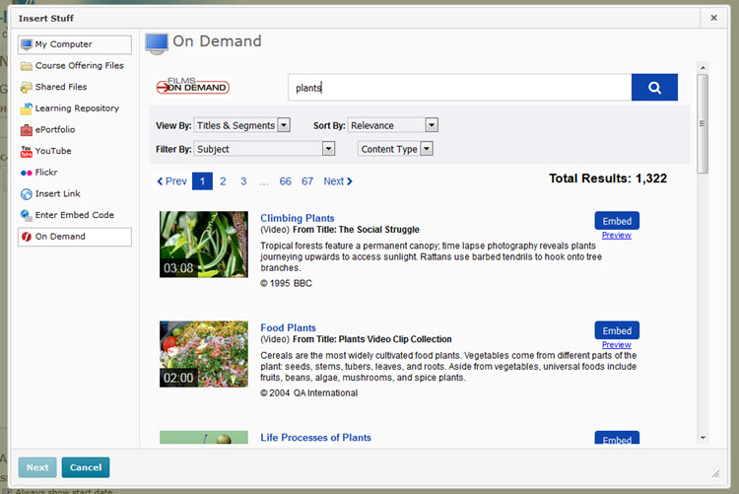
Task: Go to results page 3
Action: point(243,181)
